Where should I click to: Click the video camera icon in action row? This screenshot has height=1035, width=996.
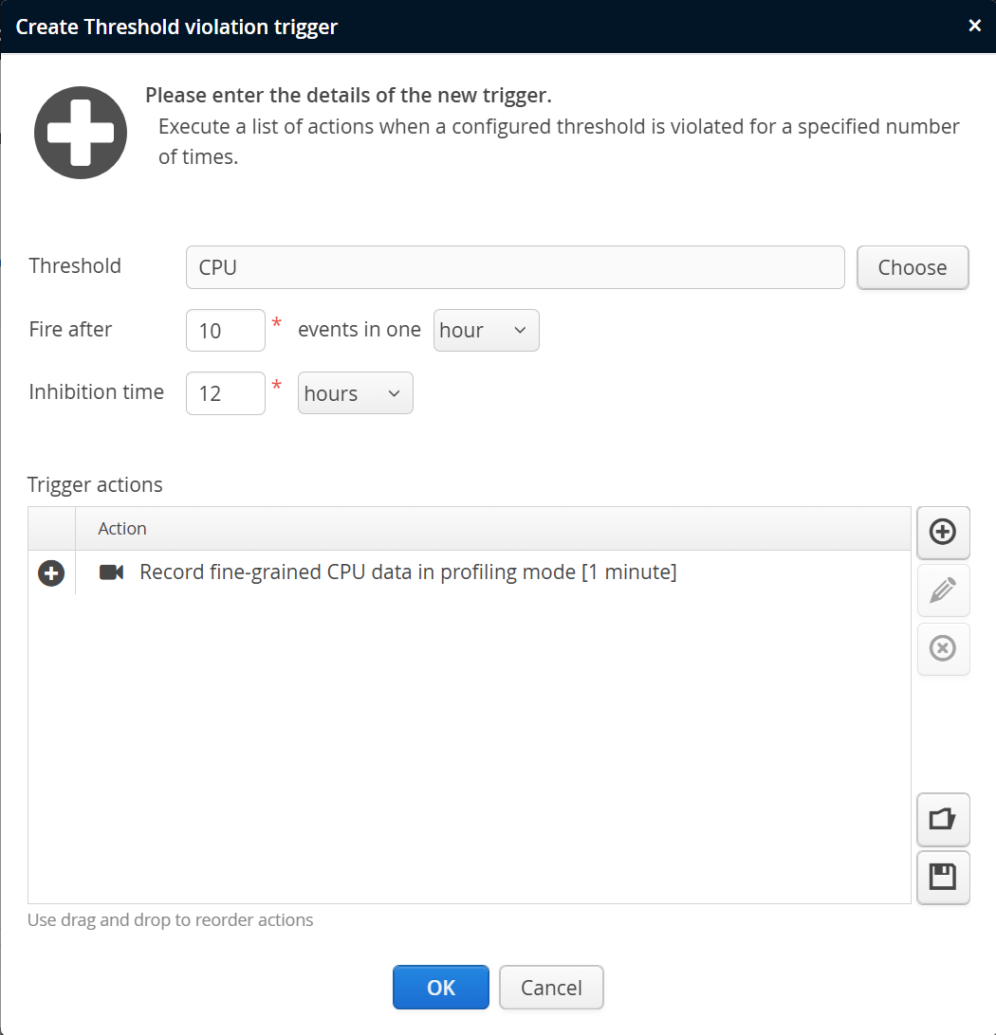tap(111, 572)
